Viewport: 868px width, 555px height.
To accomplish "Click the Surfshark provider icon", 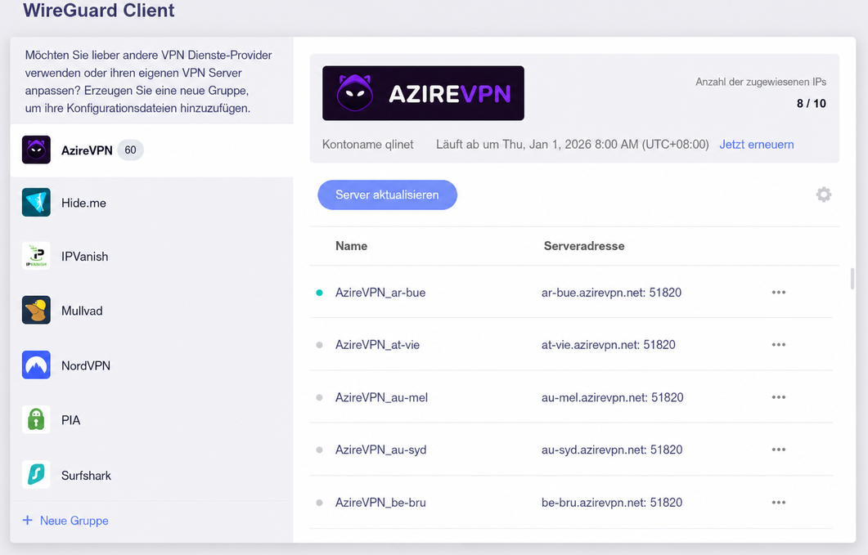I will (36, 475).
